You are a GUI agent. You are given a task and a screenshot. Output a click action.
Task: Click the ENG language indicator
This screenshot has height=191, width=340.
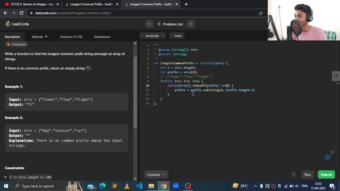coord(304,186)
